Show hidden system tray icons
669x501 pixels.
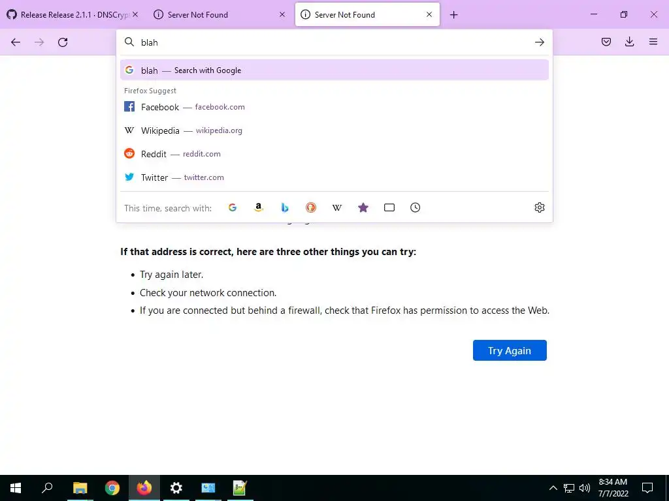pyautogui.click(x=553, y=488)
